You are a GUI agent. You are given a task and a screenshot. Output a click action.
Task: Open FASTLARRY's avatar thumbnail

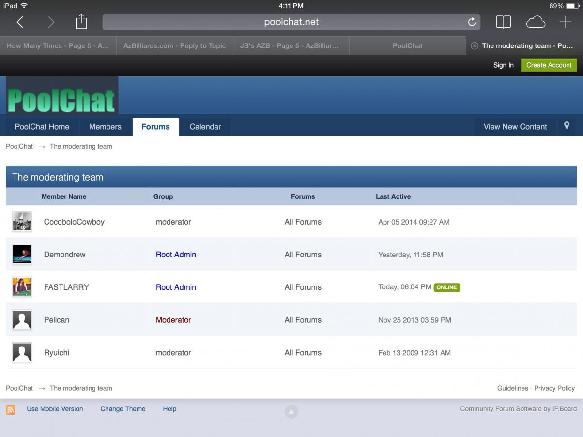click(22, 287)
